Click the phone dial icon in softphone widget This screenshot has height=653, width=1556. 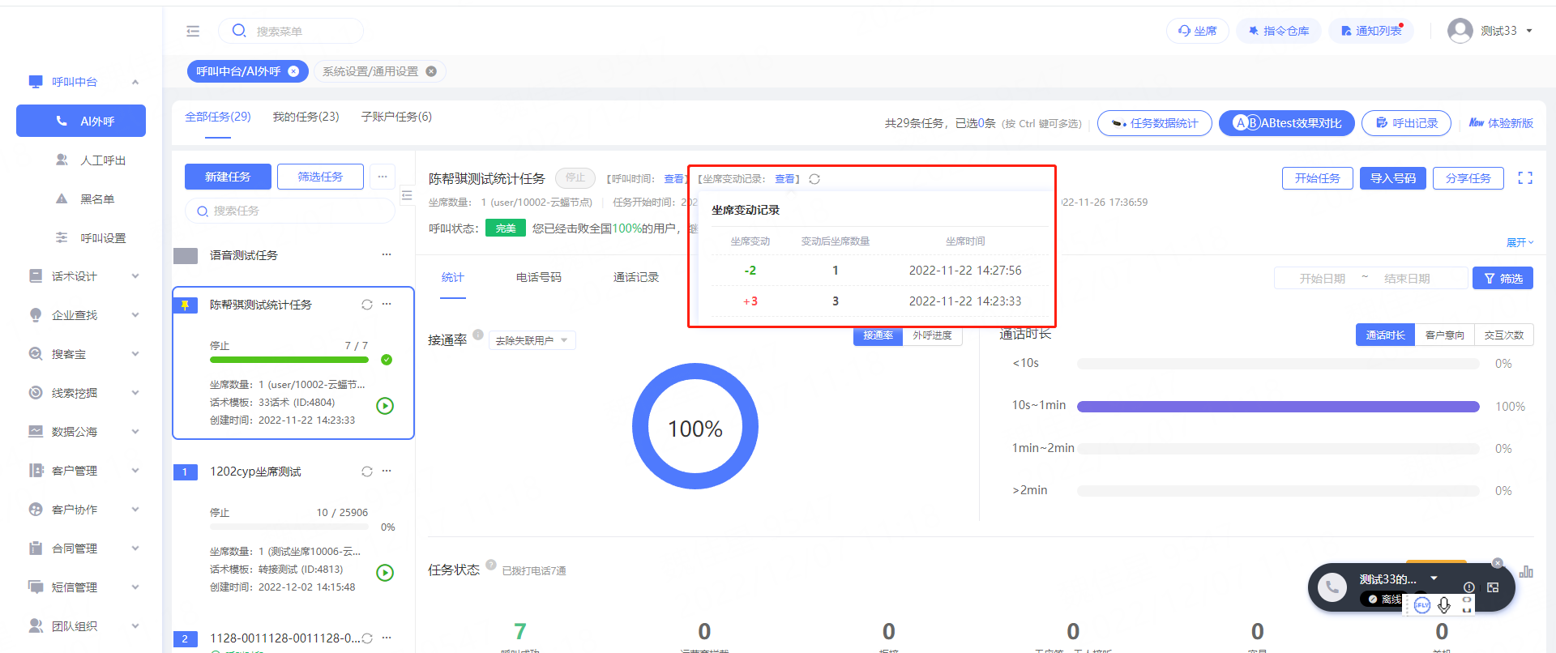(x=1332, y=587)
